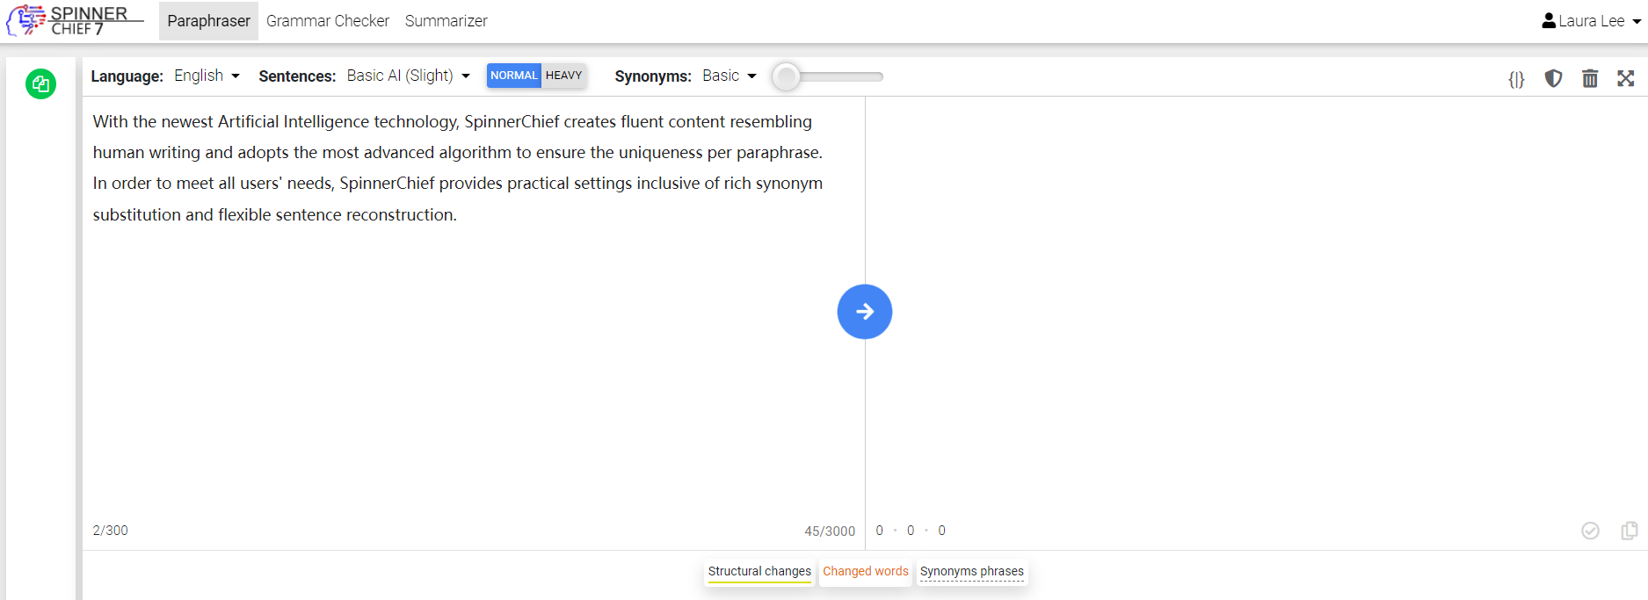Select the NORMAL mode toggle
Screen dimensions: 1648x600
tap(514, 76)
